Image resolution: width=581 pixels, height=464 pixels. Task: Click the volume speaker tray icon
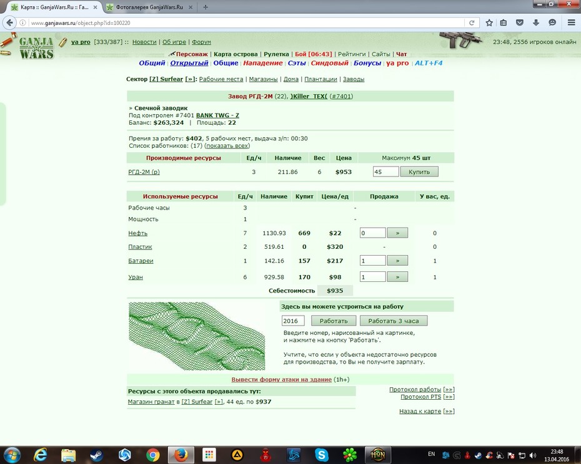coord(533,455)
